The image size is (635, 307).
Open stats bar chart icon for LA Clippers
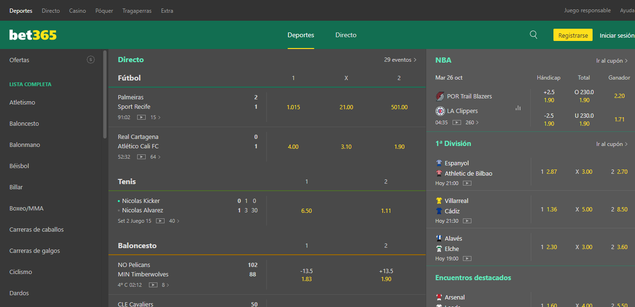click(x=518, y=108)
